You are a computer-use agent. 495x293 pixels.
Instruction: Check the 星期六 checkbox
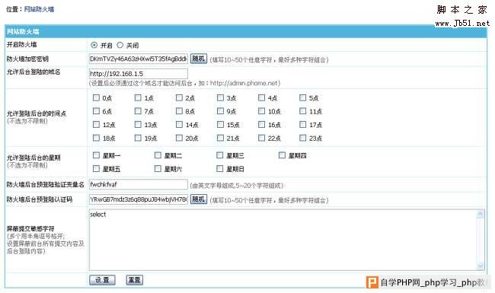[x=158, y=169]
